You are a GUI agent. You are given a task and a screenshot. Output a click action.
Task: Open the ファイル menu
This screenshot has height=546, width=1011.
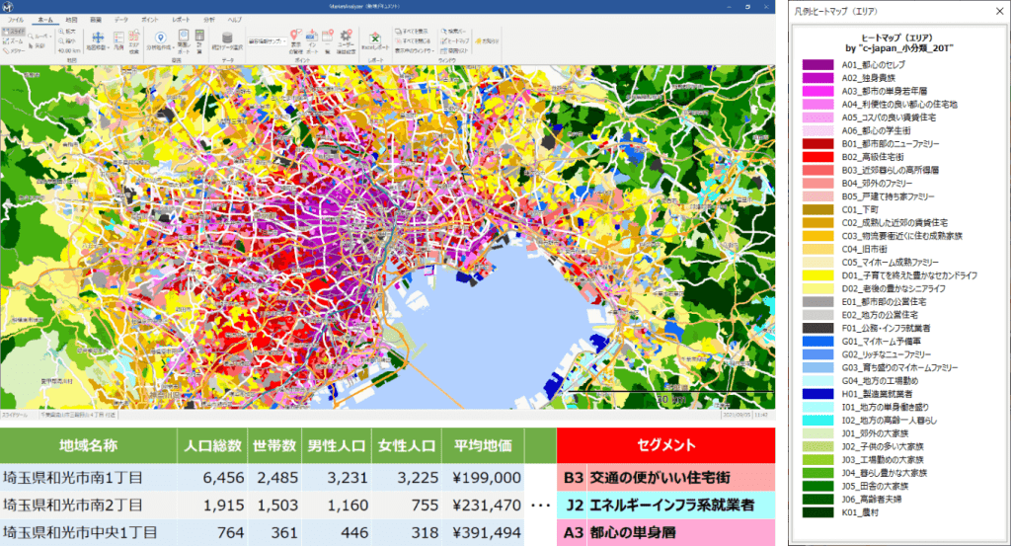click(16, 20)
